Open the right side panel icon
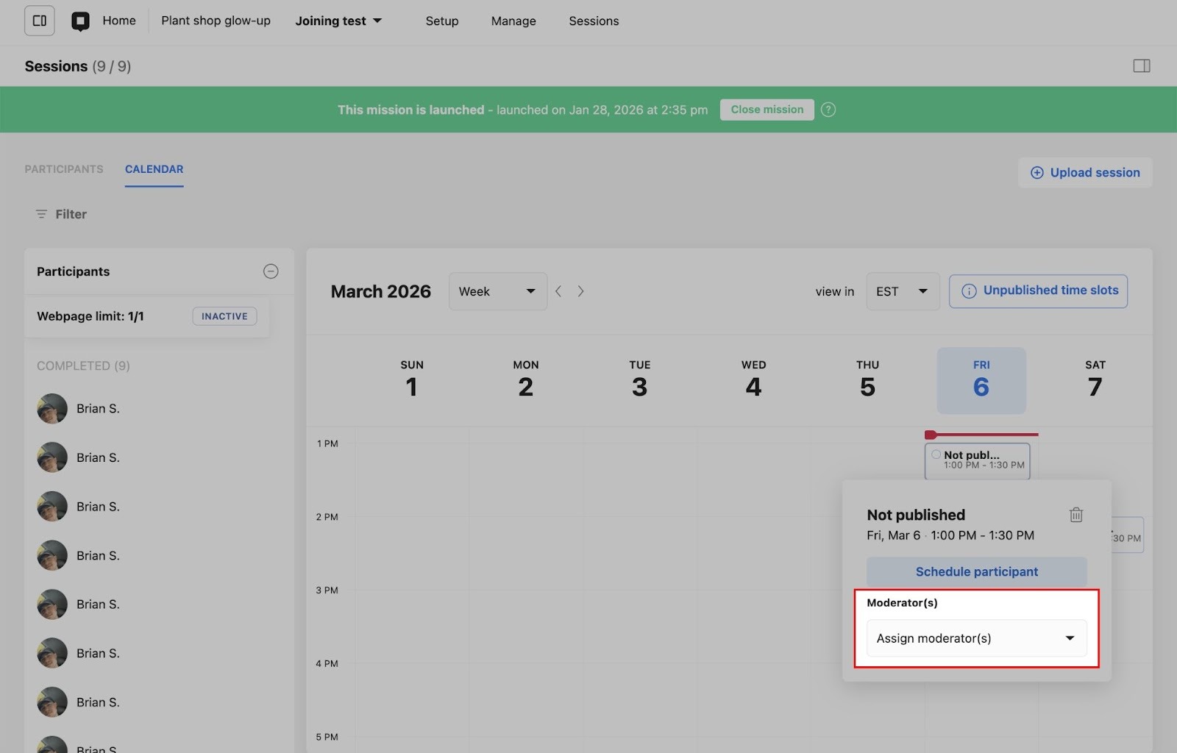The height and width of the screenshot is (753, 1177). tap(1141, 66)
